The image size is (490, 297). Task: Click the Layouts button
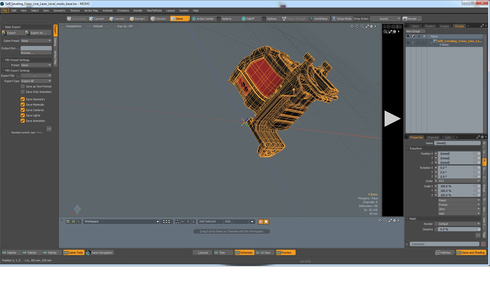pyautogui.click(x=203, y=253)
